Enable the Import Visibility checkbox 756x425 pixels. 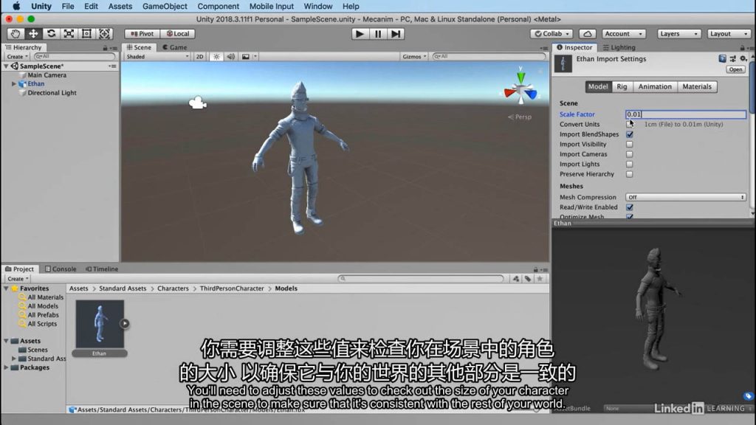point(629,145)
